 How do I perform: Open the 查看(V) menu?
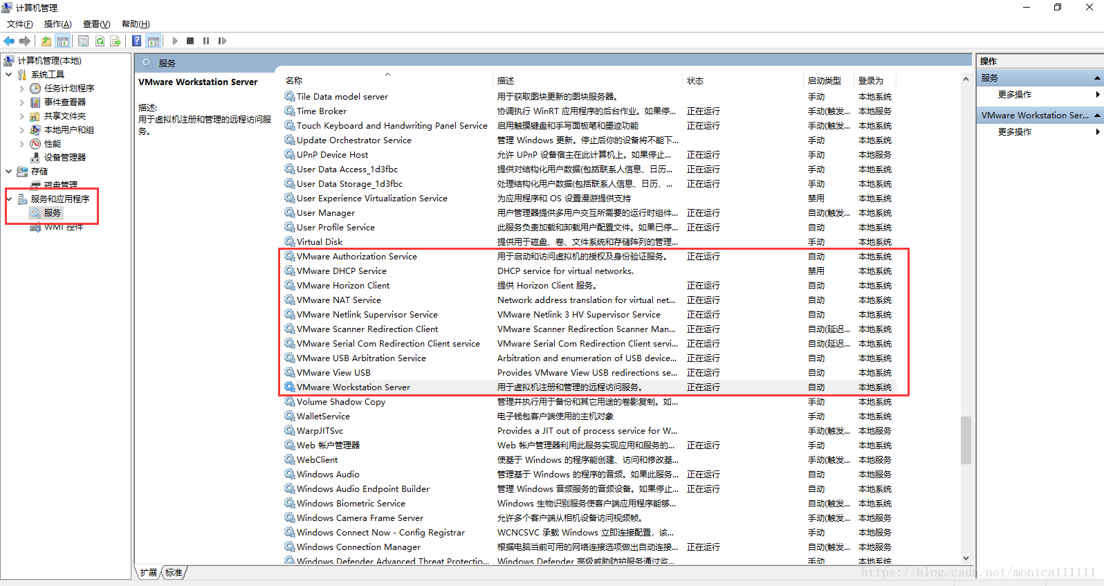(97, 24)
